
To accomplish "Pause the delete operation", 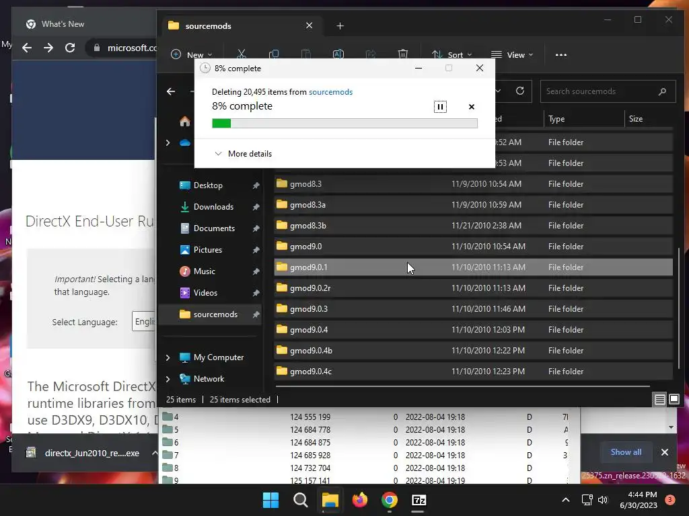I will click(x=440, y=107).
